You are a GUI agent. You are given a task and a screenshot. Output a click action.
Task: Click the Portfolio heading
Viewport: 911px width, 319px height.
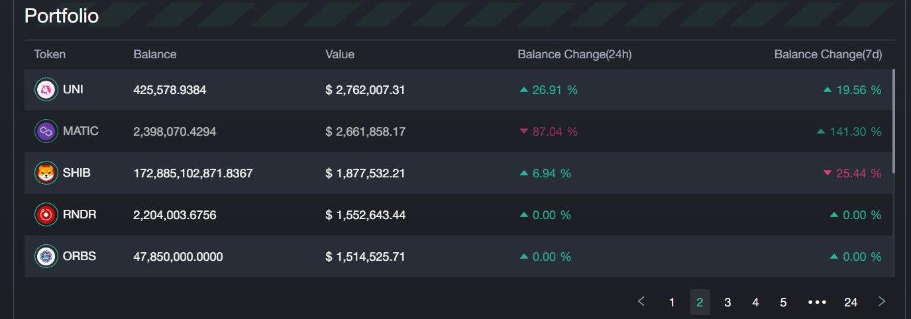coord(62,16)
